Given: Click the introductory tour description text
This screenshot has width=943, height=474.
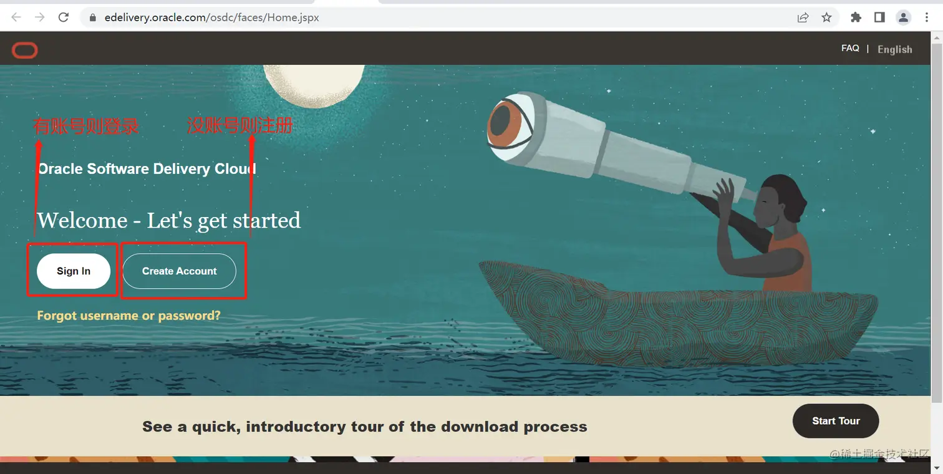Looking at the screenshot, I should (x=365, y=427).
